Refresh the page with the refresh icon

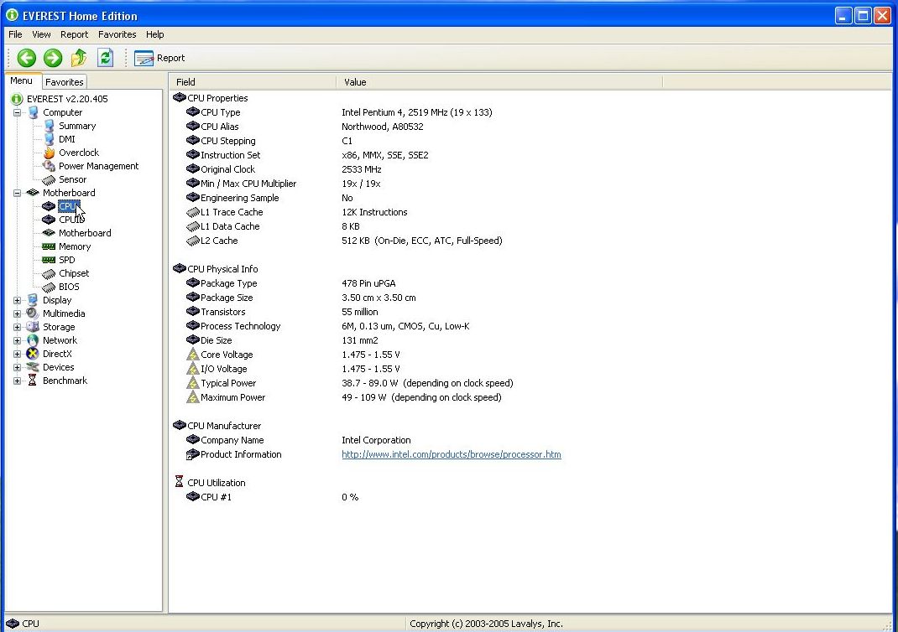106,58
